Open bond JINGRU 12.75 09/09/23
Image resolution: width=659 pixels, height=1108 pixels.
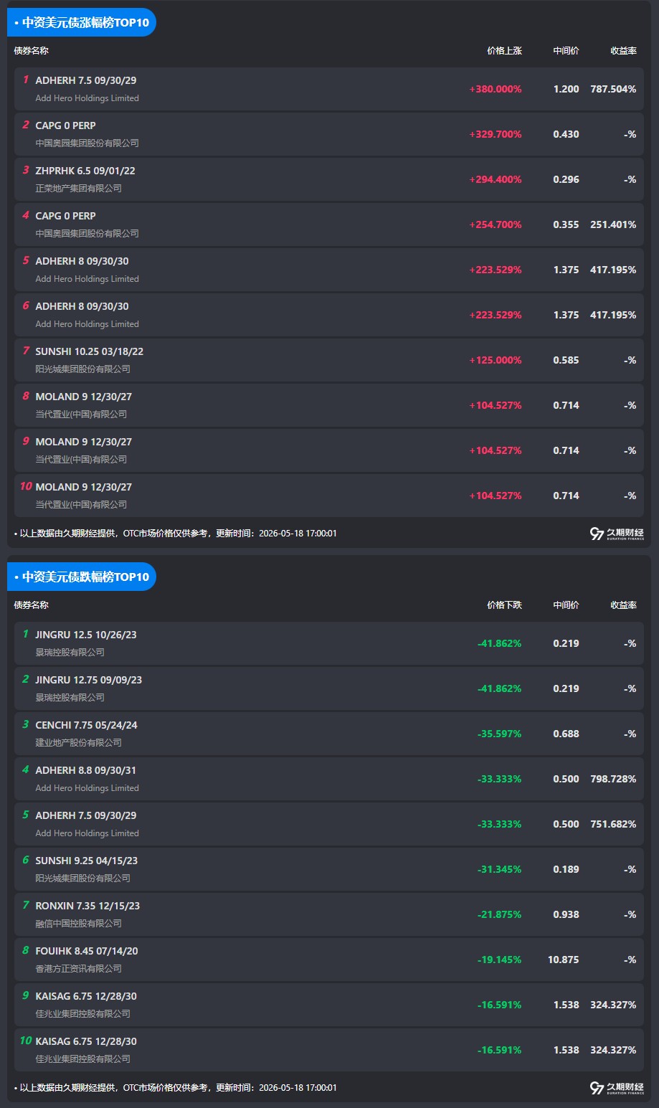89,680
